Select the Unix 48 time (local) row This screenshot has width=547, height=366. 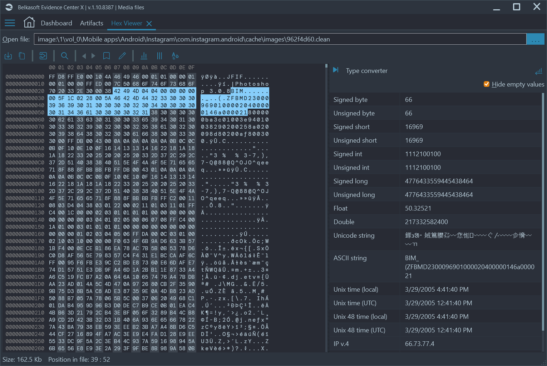coord(435,317)
